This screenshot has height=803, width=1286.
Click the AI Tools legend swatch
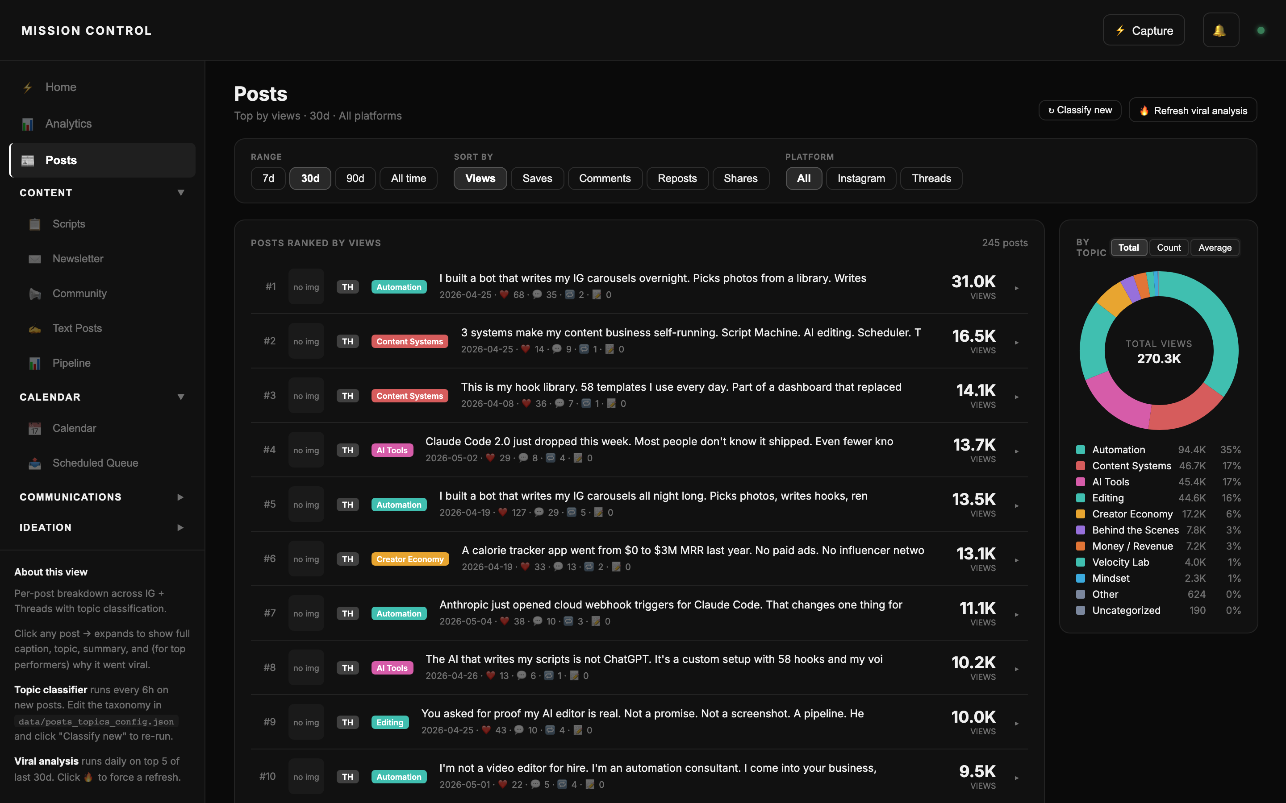[x=1080, y=482]
